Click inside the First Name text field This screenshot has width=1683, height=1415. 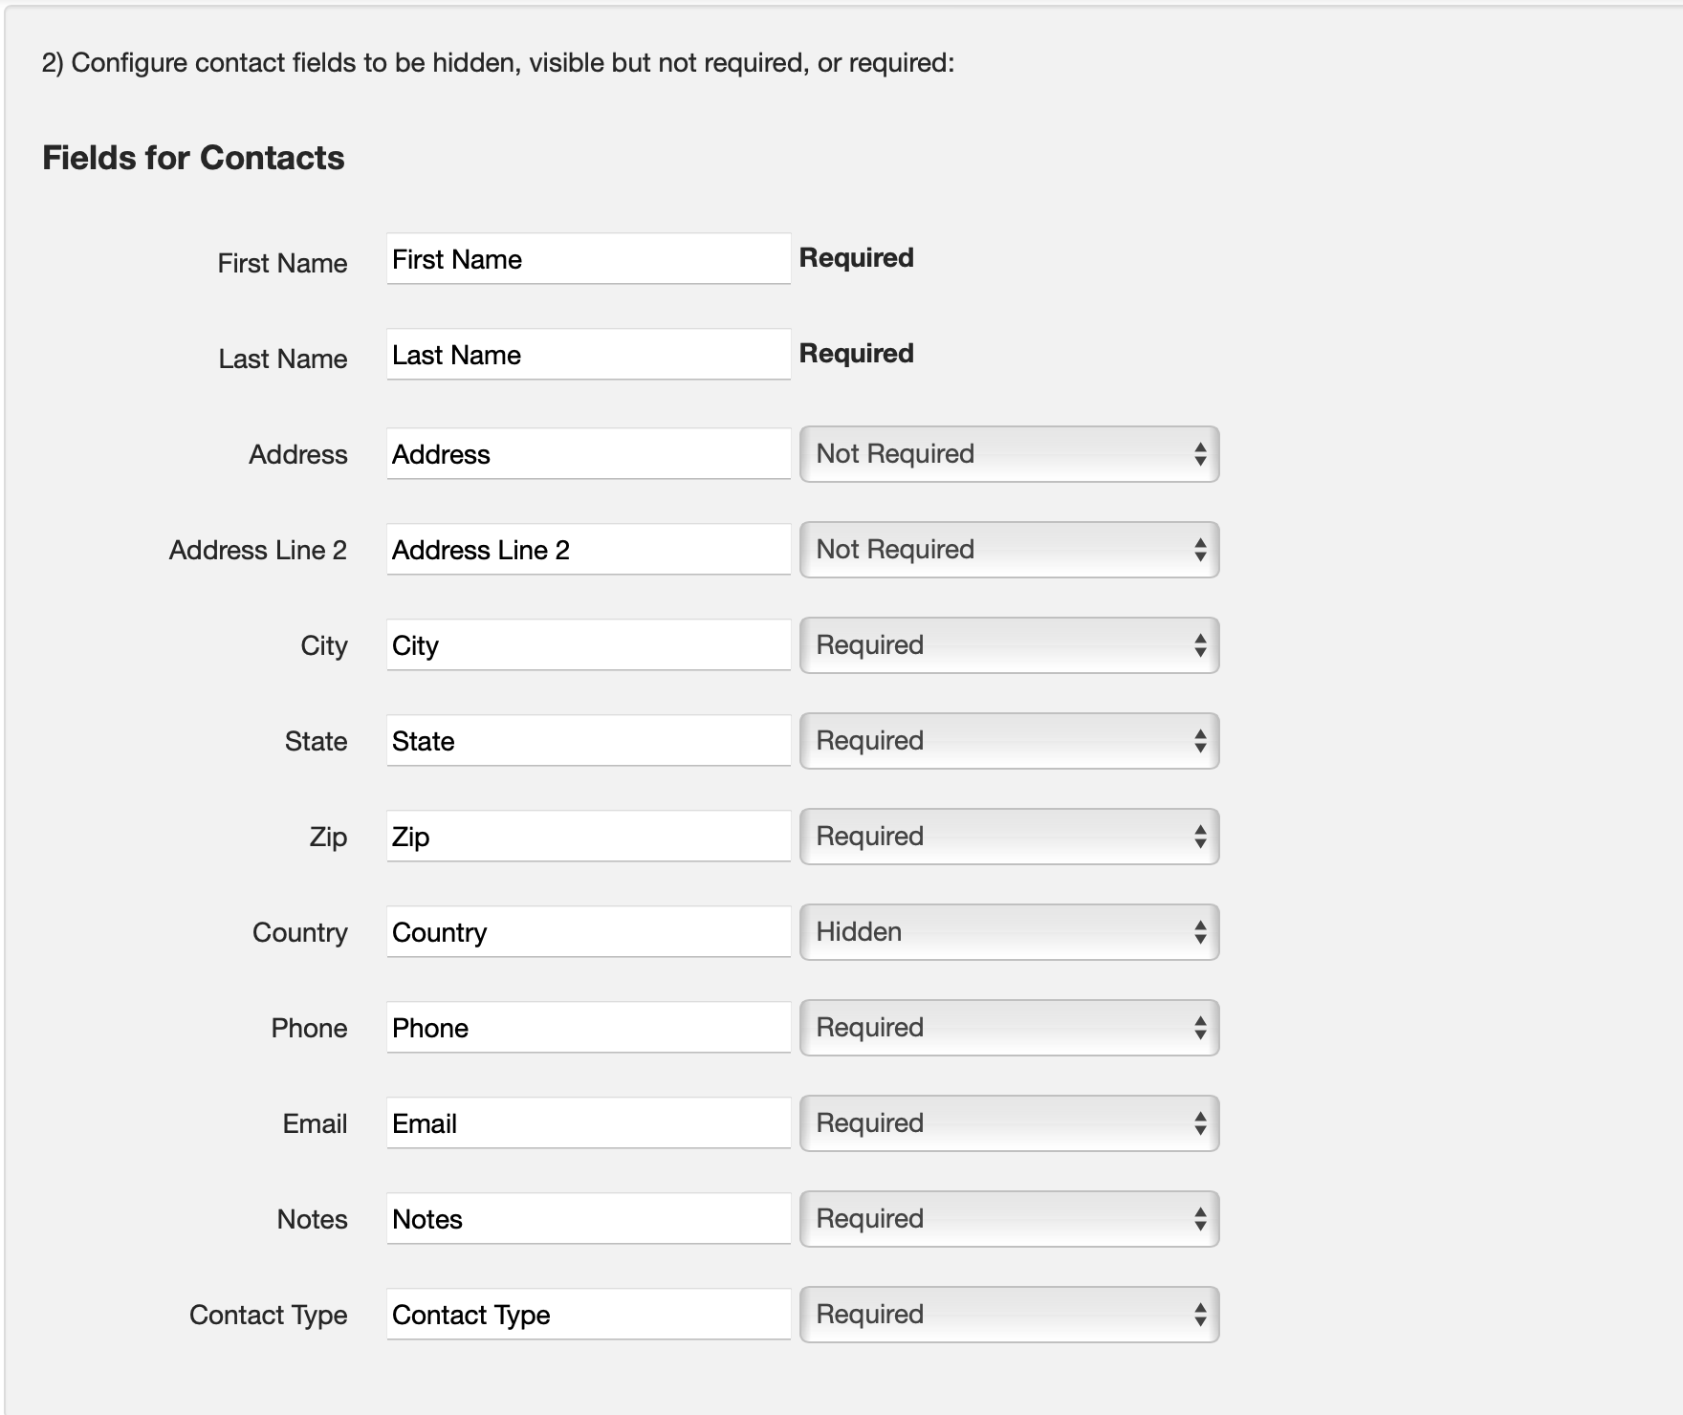tap(587, 259)
